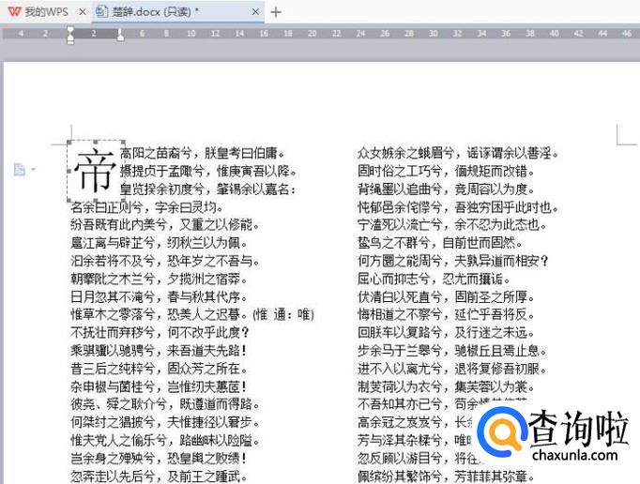Click the line 佩缤纷其繁饰兮

(400, 476)
